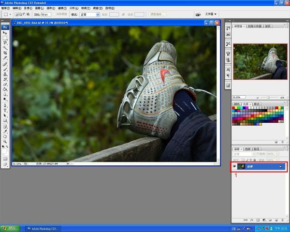Select the Notes tool

pyautogui.click(x=5, y=127)
